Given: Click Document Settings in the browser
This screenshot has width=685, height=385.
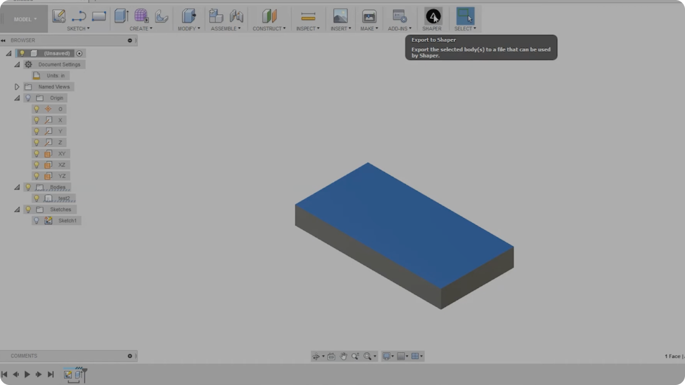Looking at the screenshot, I should (x=58, y=64).
